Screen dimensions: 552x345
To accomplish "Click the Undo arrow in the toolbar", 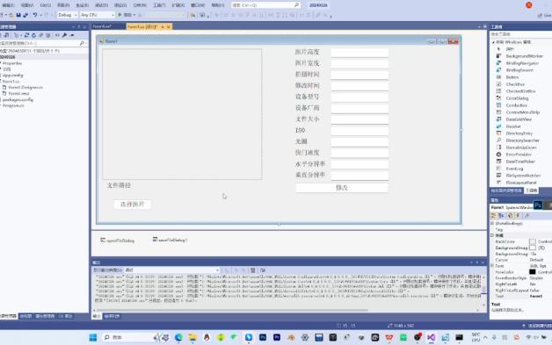I will coord(35,15).
